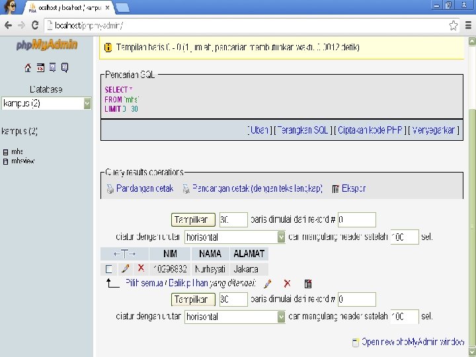Click the mhs table icon in sidebar
The width and height of the screenshot is (476, 357).
5,152
